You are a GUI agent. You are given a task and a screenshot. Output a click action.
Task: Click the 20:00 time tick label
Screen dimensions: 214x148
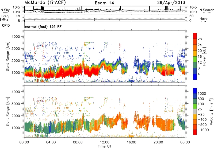pos(158,142)
